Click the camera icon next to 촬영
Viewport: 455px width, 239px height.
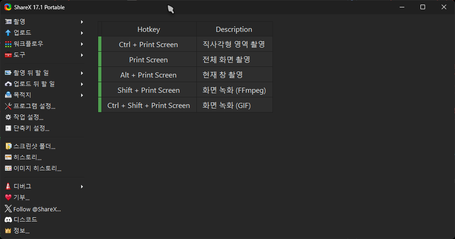(x=8, y=22)
